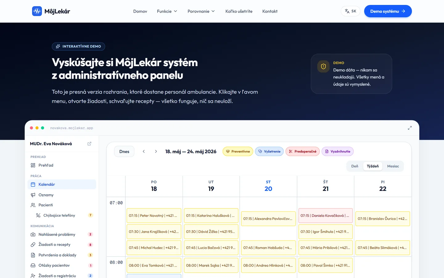
Task: Click the language translate icon
Action: click(347, 11)
